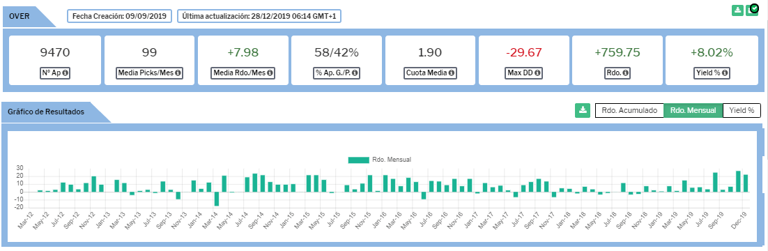This screenshot has height=251, width=768.
Task: Click the Jul-18 axis label
Action: pyautogui.click(x=609, y=219)
